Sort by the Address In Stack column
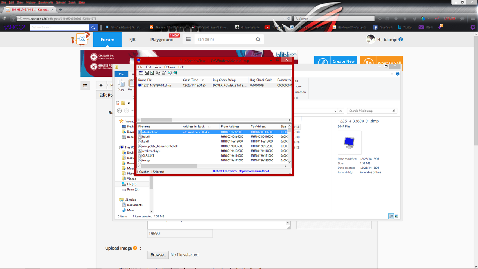 click(x=201, y=127)
